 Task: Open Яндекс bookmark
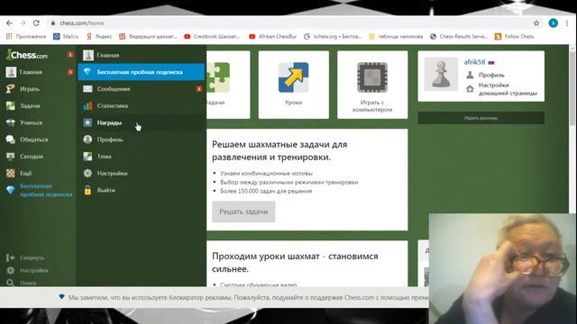tap(99, 36)
